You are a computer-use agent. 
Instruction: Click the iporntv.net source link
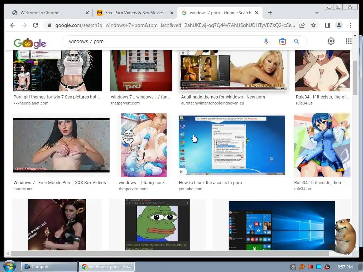point(23,189)
